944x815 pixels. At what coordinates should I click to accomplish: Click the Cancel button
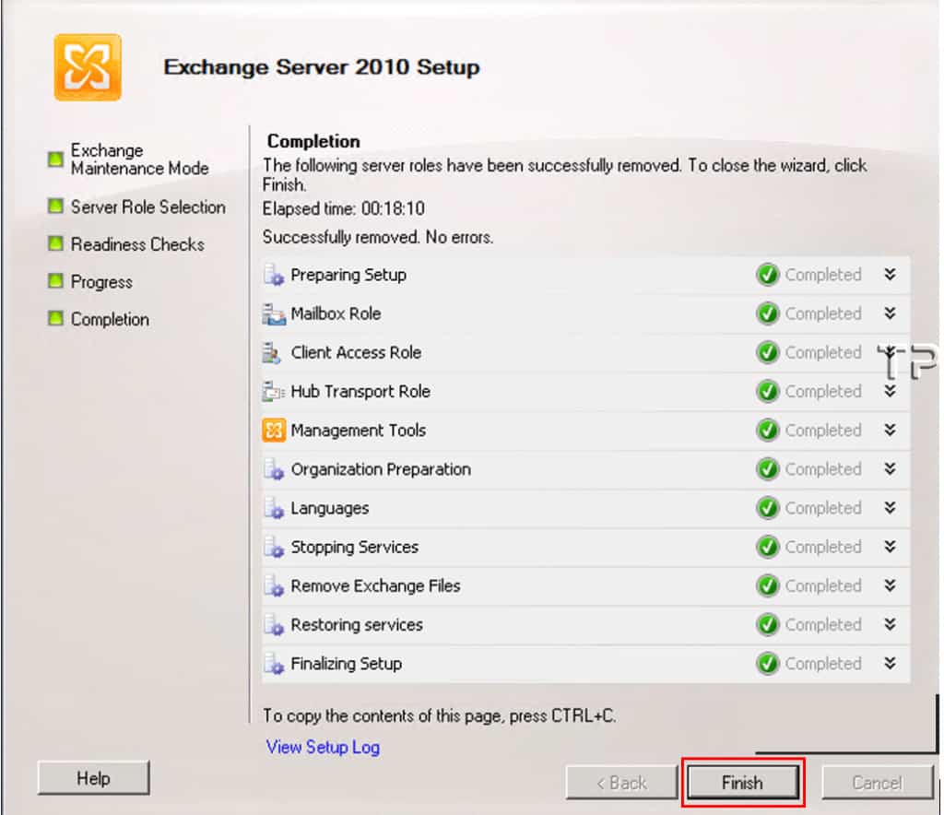[x=878, y=783]
